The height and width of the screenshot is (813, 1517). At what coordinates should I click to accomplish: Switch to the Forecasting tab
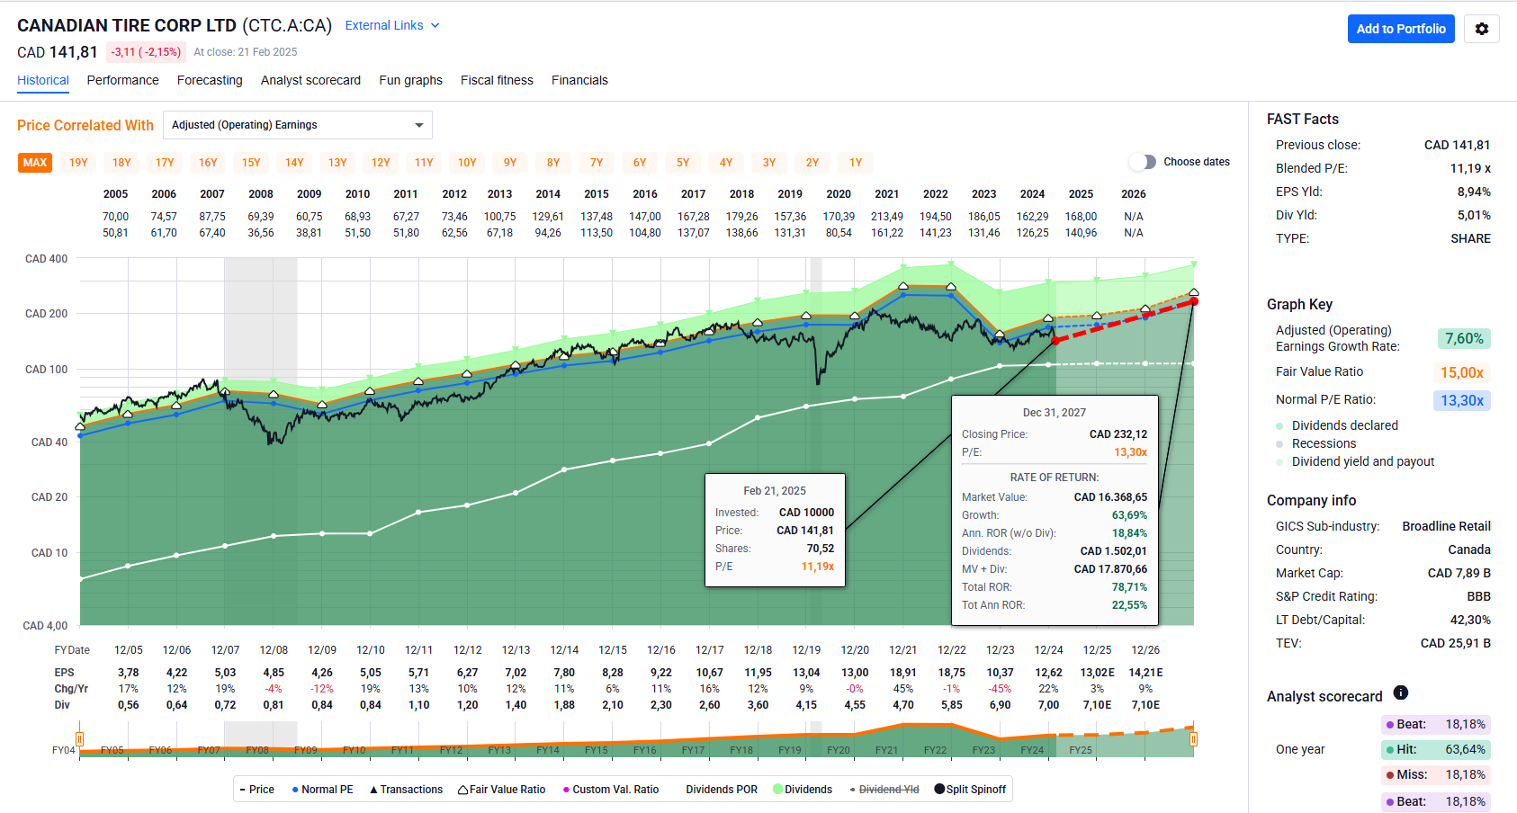pyautogui.click(x=210, y=80)
